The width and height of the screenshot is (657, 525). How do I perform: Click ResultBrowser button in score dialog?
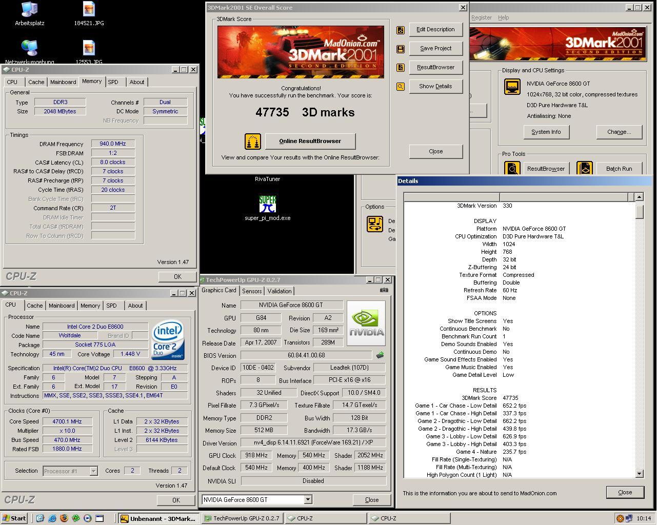[x=435, y=68]
